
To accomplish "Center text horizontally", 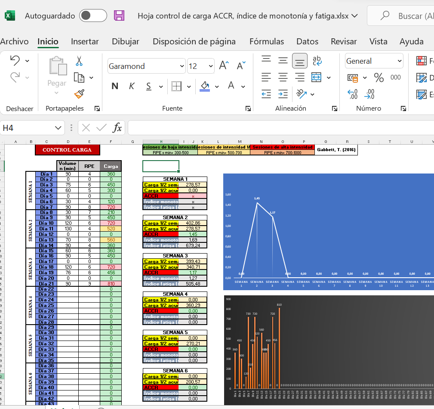I will (x=283, y=77).
